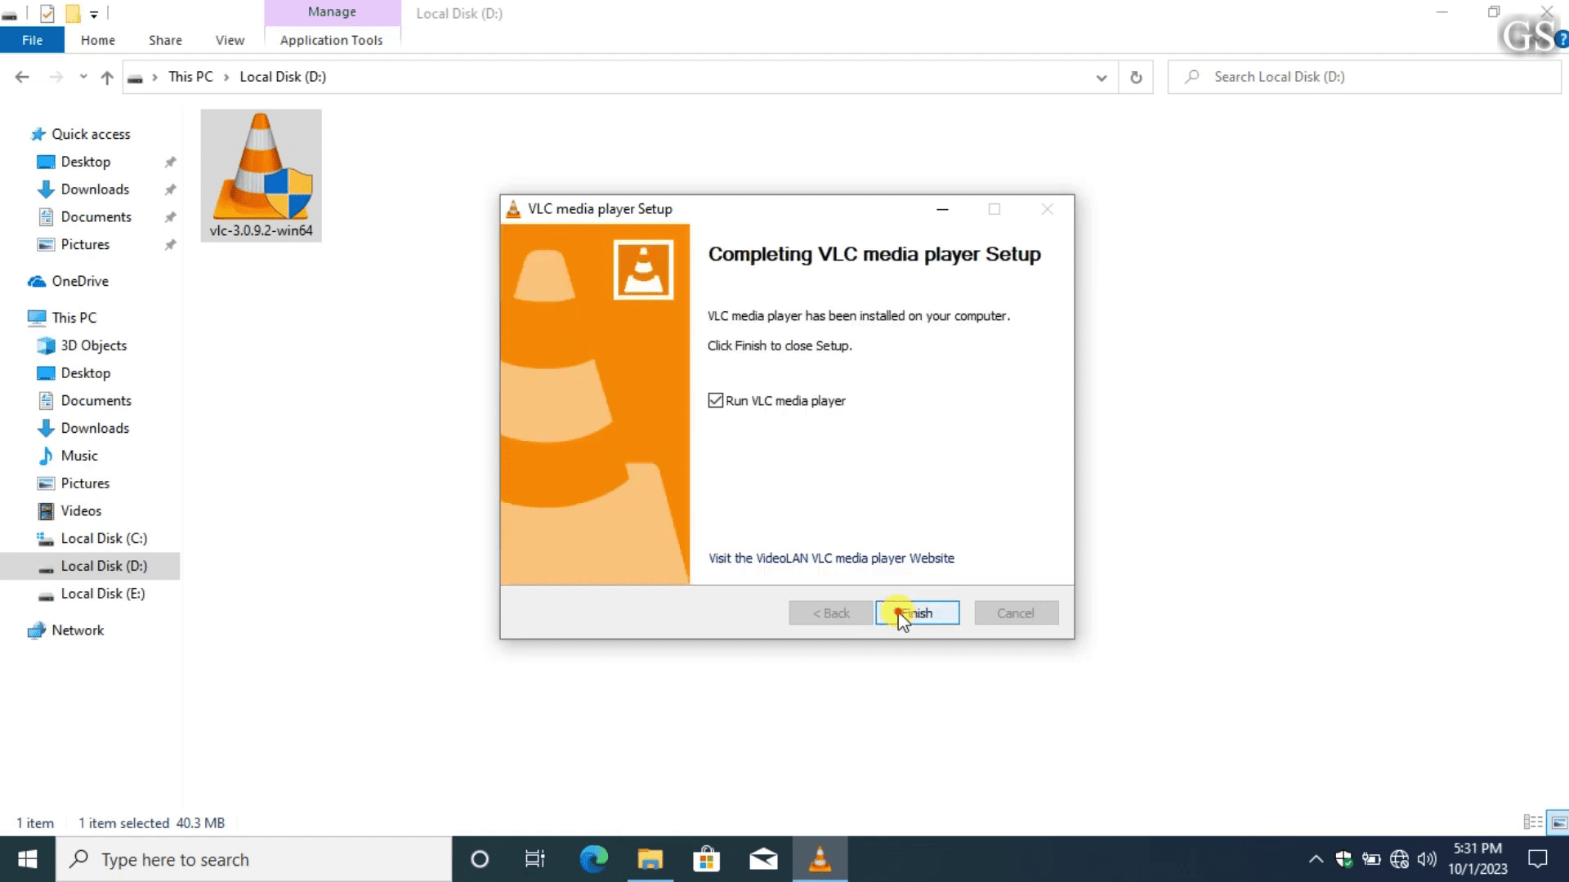Switch to Details view layout icon
1569x882 pixels.
(x=1533, y=822)
